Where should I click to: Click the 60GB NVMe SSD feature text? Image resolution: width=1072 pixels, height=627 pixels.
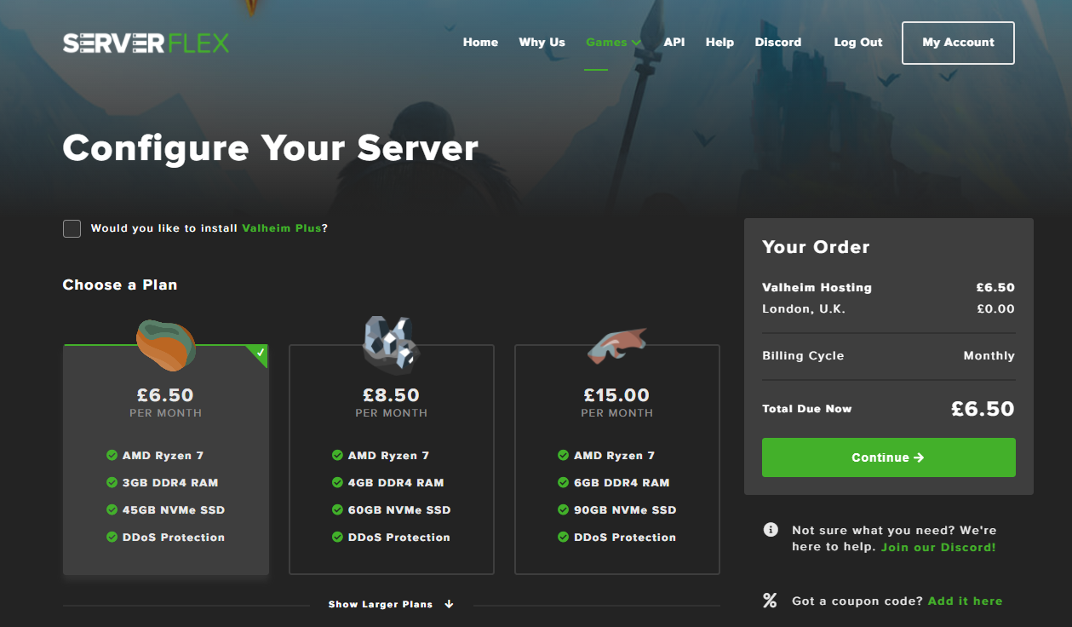(x=399, y=510)
